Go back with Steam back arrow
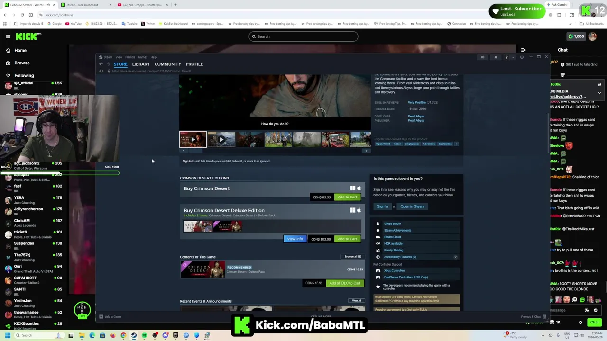 pos(101,64)
